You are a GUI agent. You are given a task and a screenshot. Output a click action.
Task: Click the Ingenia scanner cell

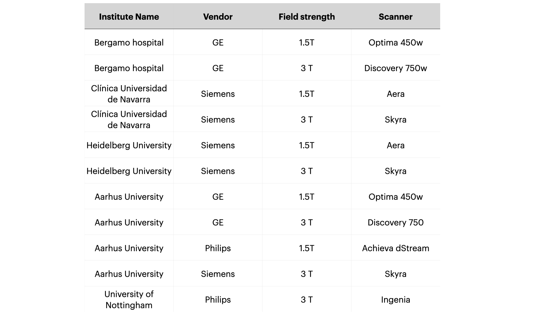pyautogui.click(x=395, y=300)
